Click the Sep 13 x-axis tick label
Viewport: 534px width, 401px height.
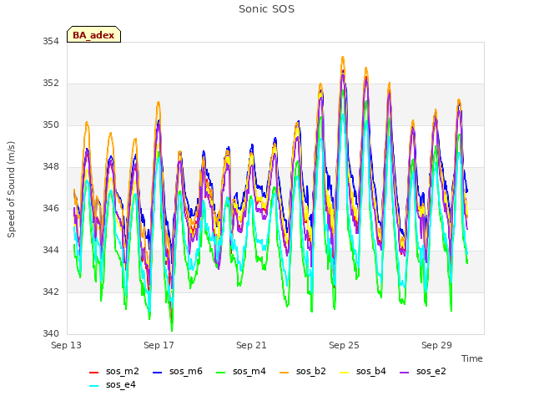click(x=67, y=345)
